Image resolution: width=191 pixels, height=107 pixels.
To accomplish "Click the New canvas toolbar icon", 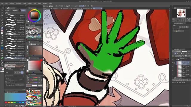I will point(47,6).
